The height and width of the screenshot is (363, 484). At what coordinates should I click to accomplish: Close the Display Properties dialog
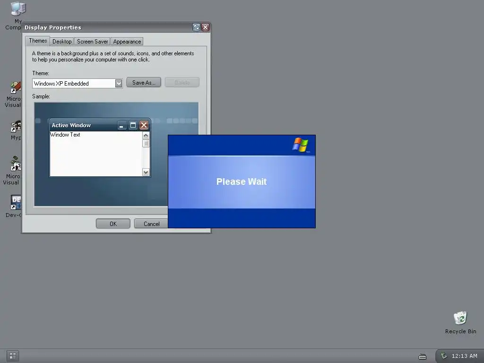pyautogui.click(x=205, y=27)
